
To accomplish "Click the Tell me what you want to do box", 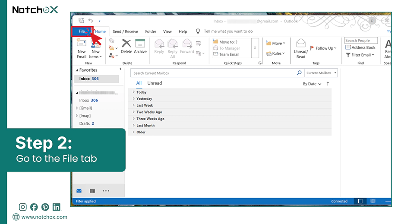I will (x=228, y=31).
